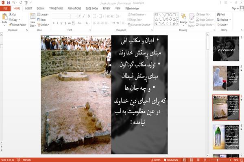Image resolution: width=244 pixels, height=162 pixels.
Task: Switch to the DESIGN tab
Action: tap(41, 9)
